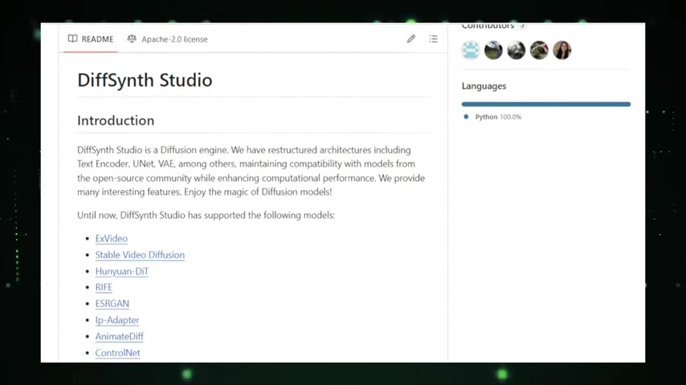Select the first contributor avatar, light teal pixel icon
Viewport: 686px width, 385px height.
(470, 51)
